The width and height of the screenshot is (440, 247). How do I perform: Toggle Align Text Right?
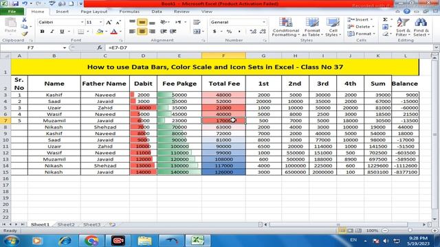[152, 32]
